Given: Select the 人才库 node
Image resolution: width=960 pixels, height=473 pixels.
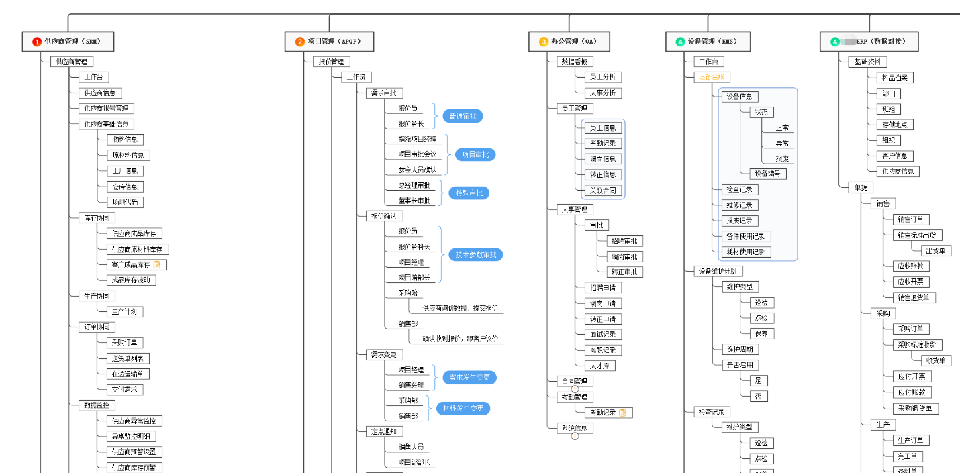Looking at the screenshot, I should coord(599,366).
